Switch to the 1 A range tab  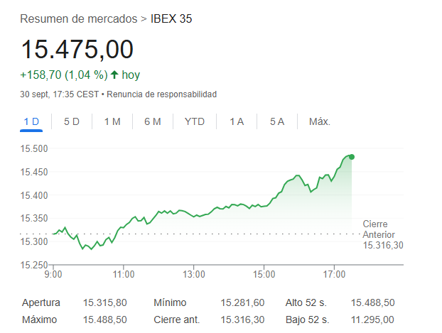[237, 121]
